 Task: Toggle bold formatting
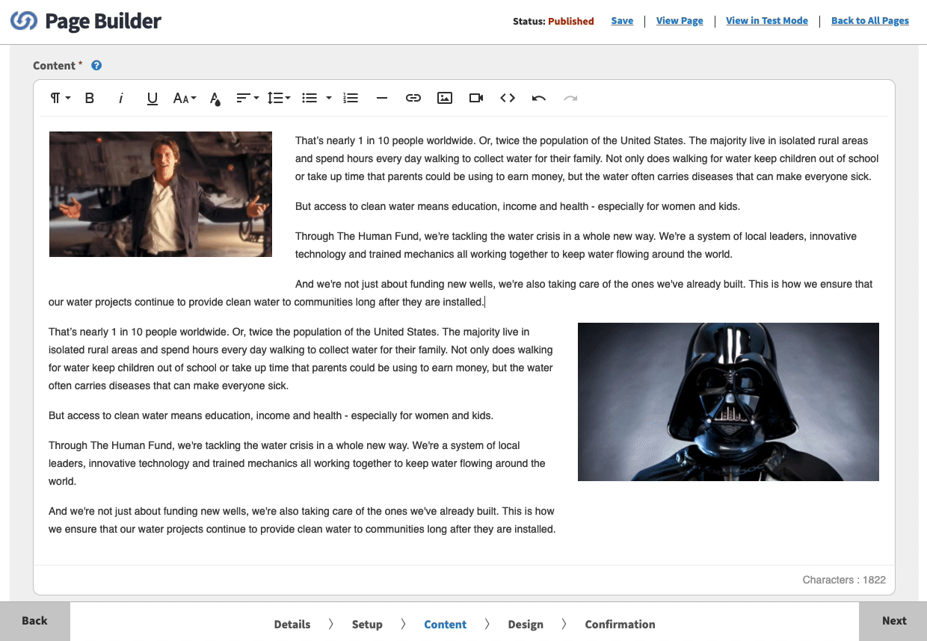90,98
